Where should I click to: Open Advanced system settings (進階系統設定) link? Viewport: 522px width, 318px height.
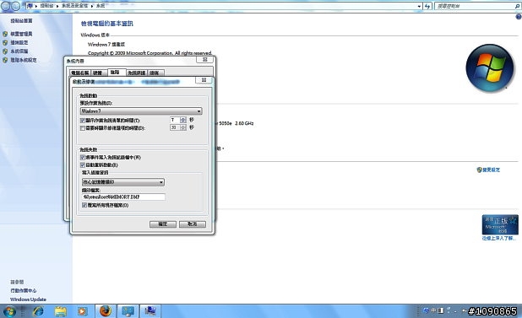(x=24, y=60)
